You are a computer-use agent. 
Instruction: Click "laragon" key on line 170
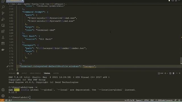pyautogui.click(x=29, y=45)
